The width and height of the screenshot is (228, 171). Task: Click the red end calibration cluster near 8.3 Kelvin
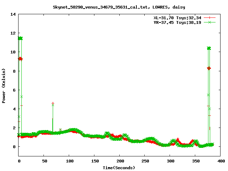click(209, 68)
